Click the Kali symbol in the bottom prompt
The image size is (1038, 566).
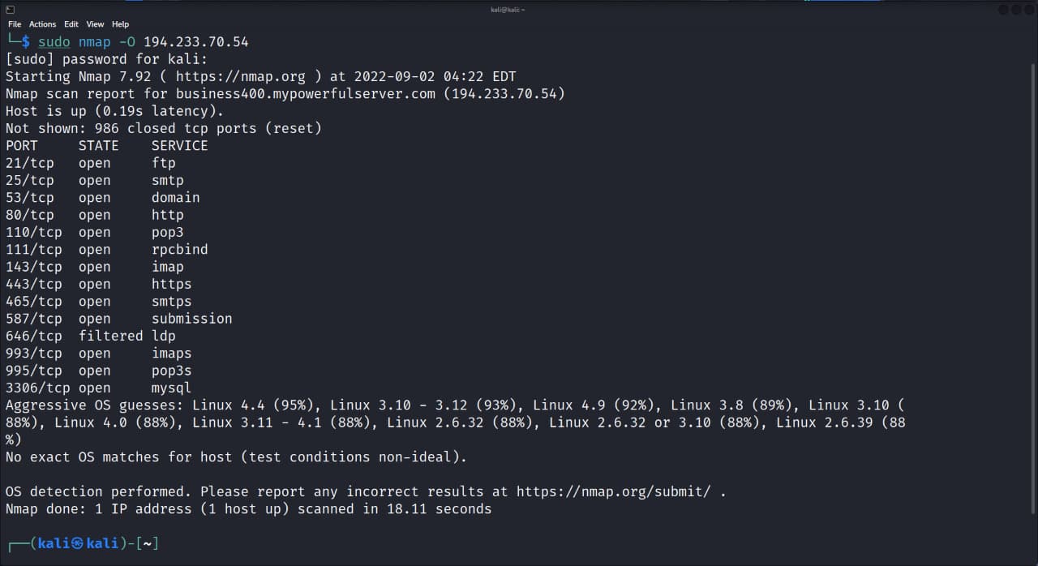[x=78, y=543]
